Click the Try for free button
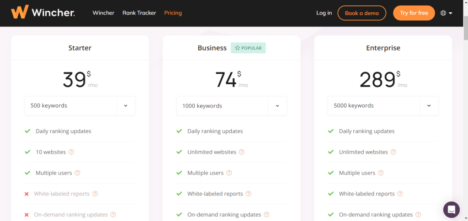This screenshot has width=468, height=221. pyautogui.click(x=414, y=13)
